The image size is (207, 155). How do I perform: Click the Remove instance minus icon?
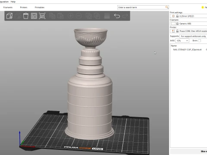pyautogui.click(x=78, y=16)
